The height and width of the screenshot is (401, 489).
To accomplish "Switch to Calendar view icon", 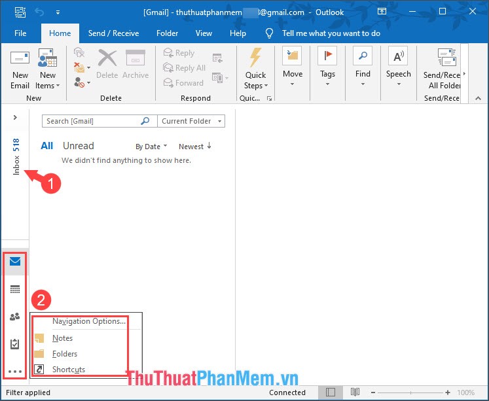I will [15, 289].
